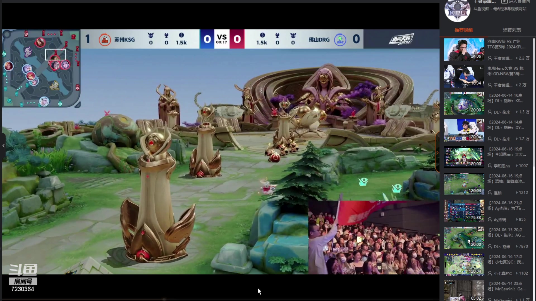The width and height of the screenshot is (536, 301).
Task: Open the 2024-06-16 19点场 温柚 video
Action: (506, 179)
